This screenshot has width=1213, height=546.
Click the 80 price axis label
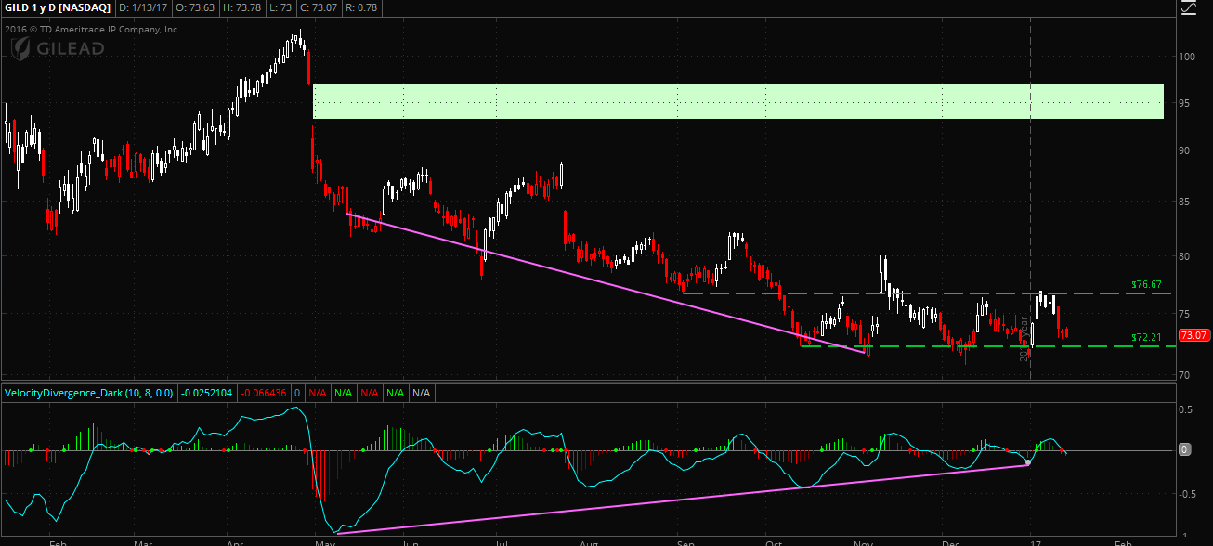pyautogui.click(x=1186, y=258)
